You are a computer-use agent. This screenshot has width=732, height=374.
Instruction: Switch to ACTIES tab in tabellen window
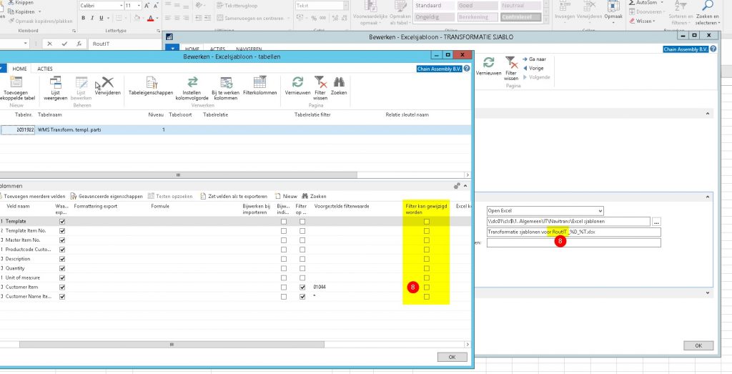point(45,69)
